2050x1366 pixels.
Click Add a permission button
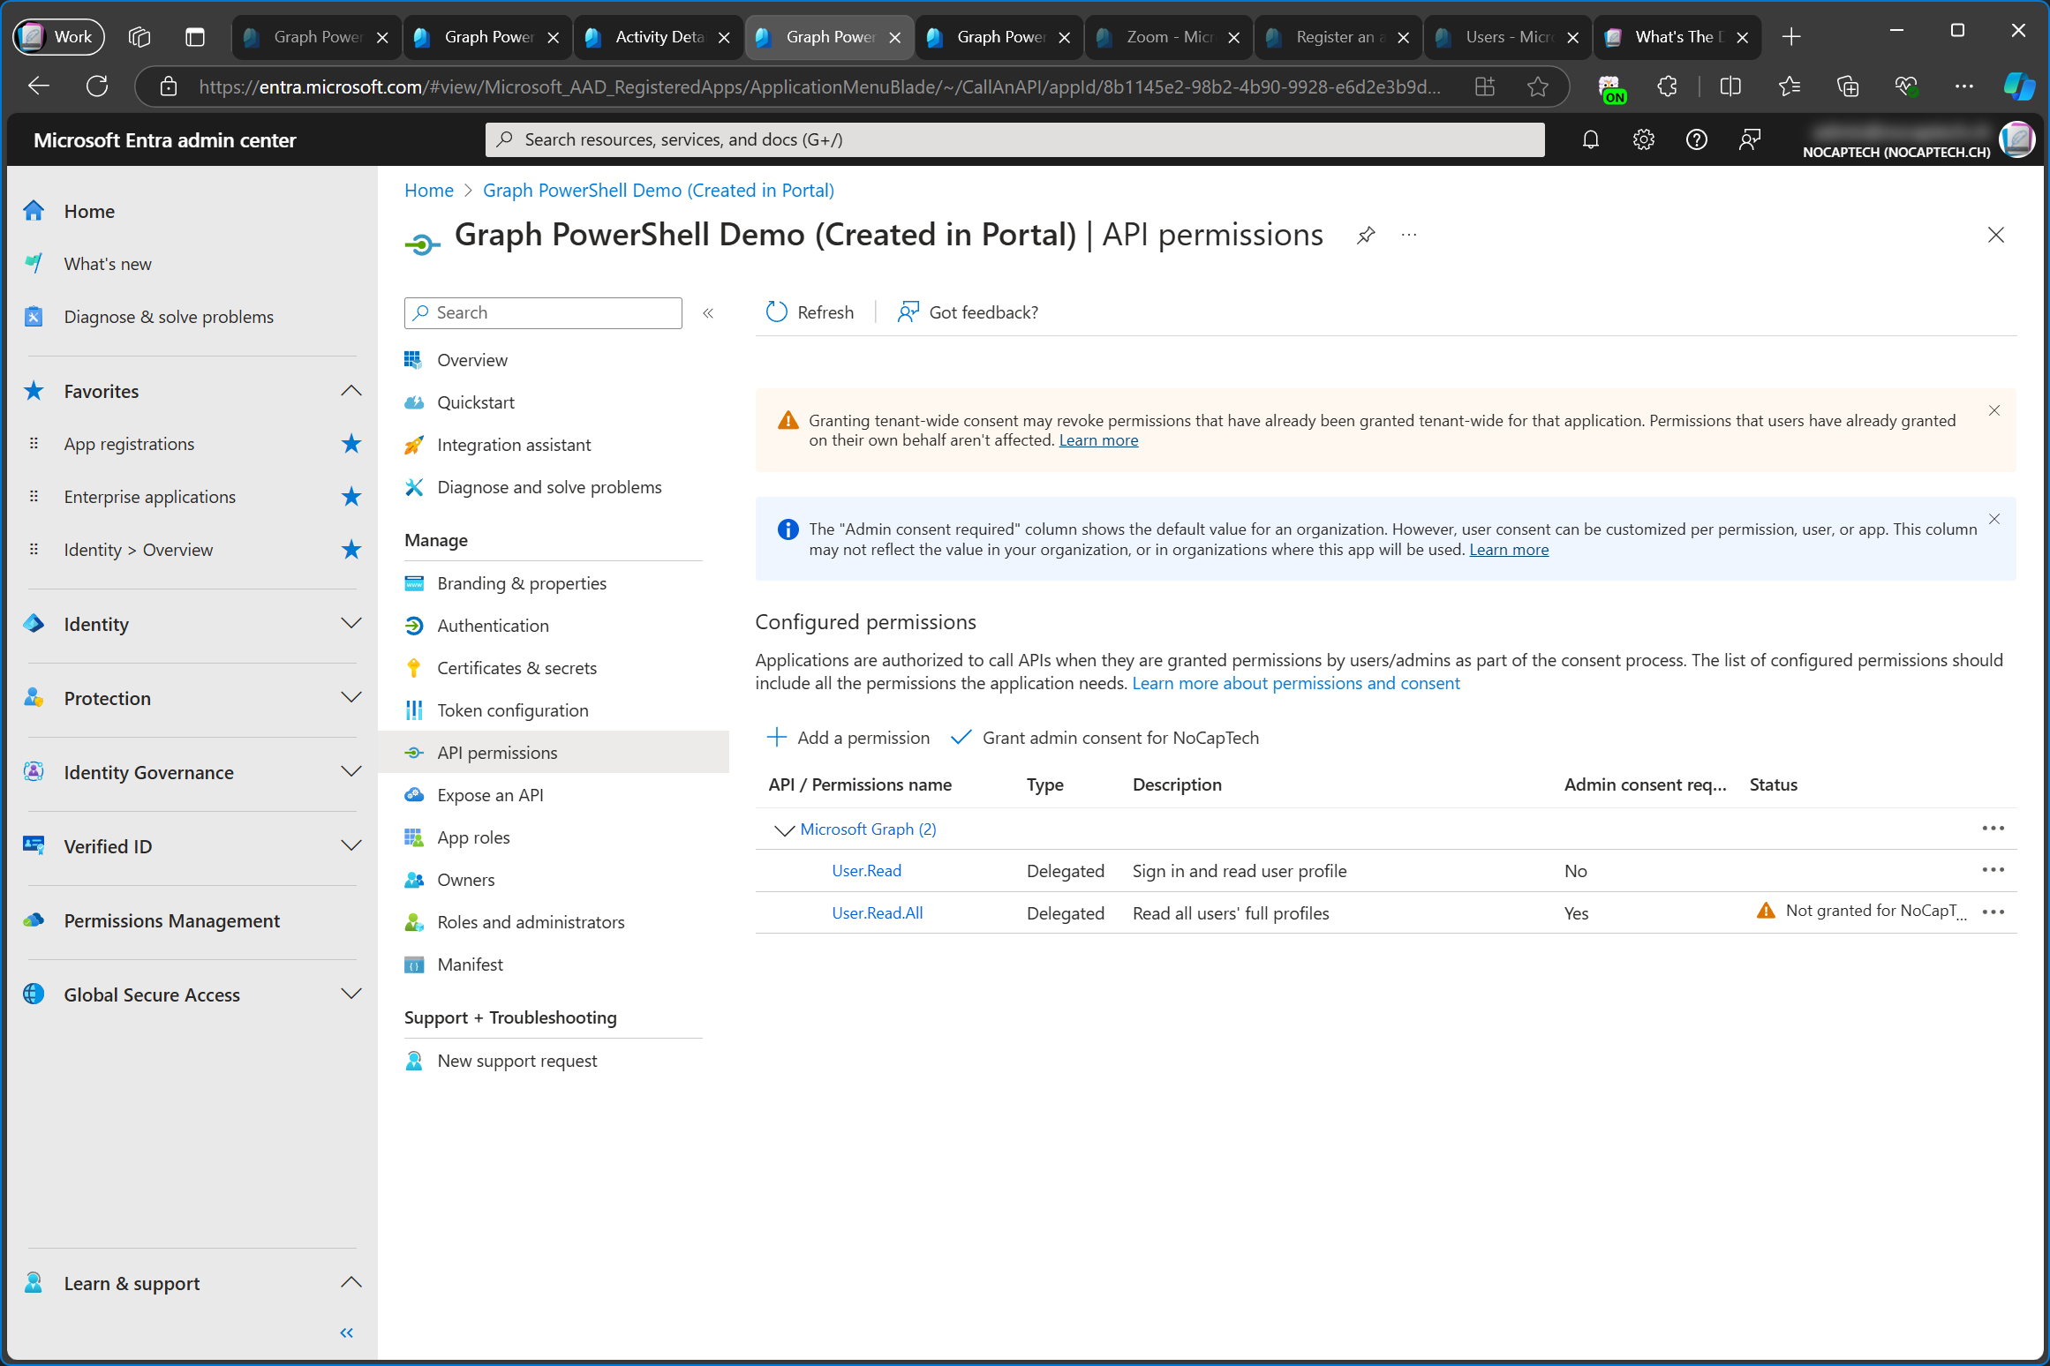(x=848, y=736)
